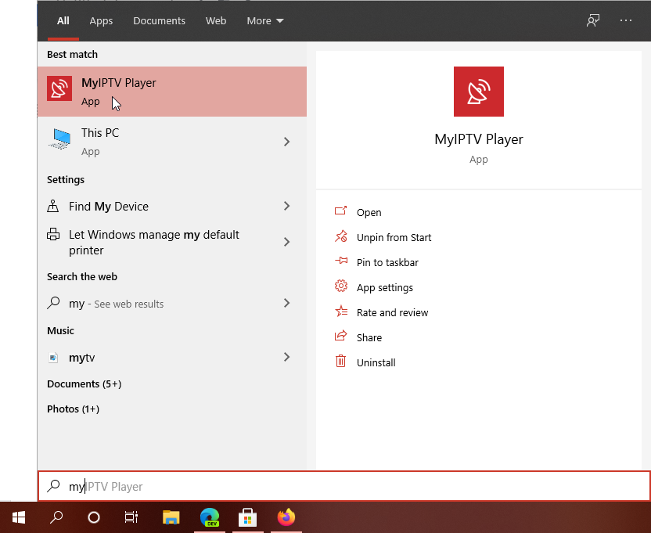The image size is (651, 533).
Task: Switch to the Documents tab
Action: click(x=159, y=21)
